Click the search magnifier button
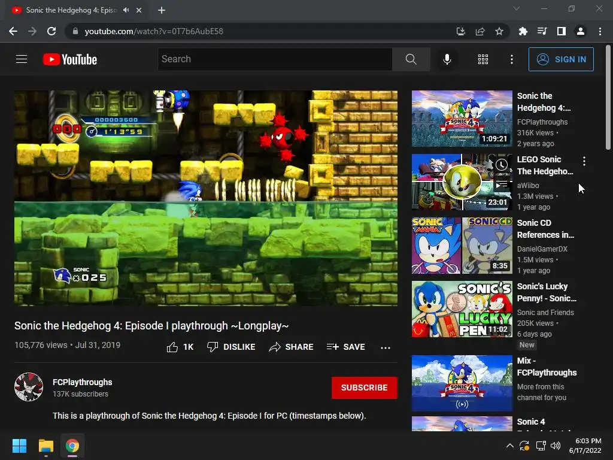This screenshot has height=460, width=613. pos(411,59)
